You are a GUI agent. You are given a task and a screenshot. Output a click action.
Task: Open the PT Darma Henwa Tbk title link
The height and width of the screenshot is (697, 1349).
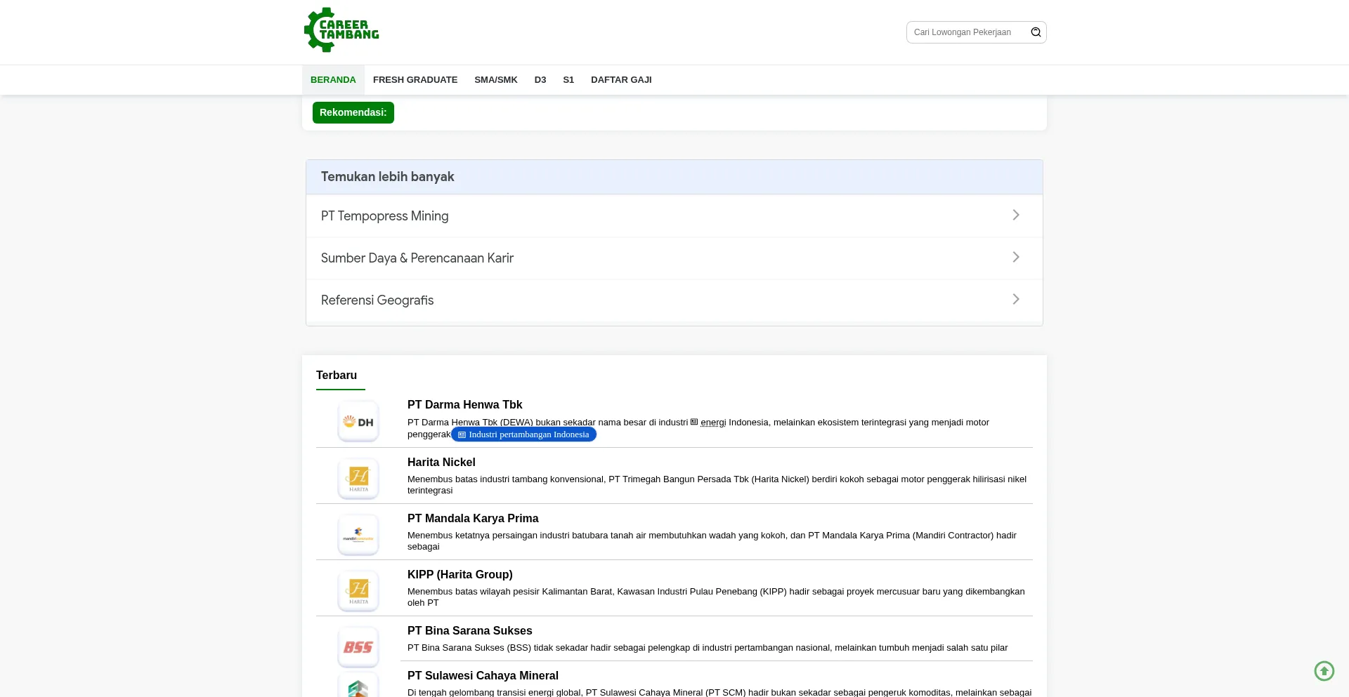click(x=465, y=405)
